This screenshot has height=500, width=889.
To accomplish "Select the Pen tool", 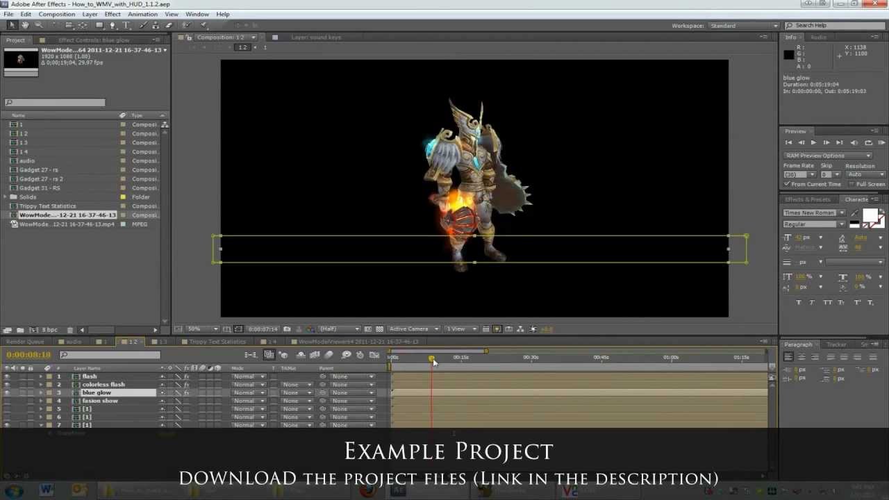I will tap(113, 26).
